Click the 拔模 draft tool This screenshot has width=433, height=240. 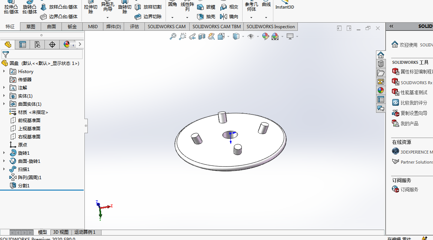(206, 7)
